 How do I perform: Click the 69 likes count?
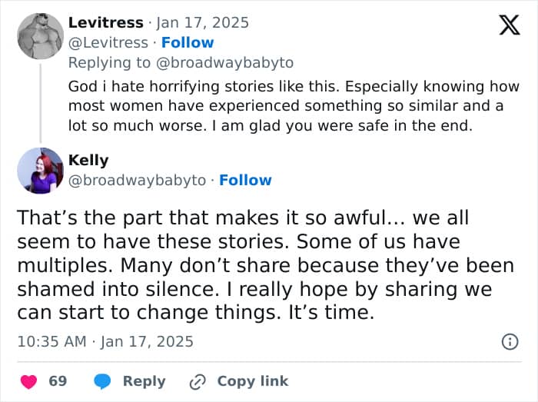[x=58, y=381]
